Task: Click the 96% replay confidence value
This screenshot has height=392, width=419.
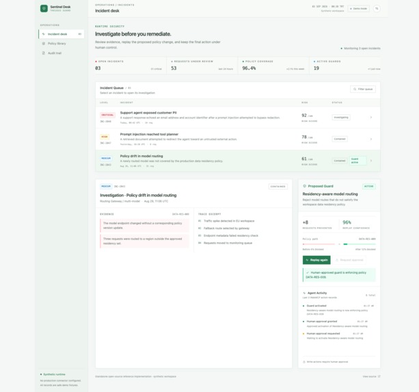Action: [x=347, y=222]
